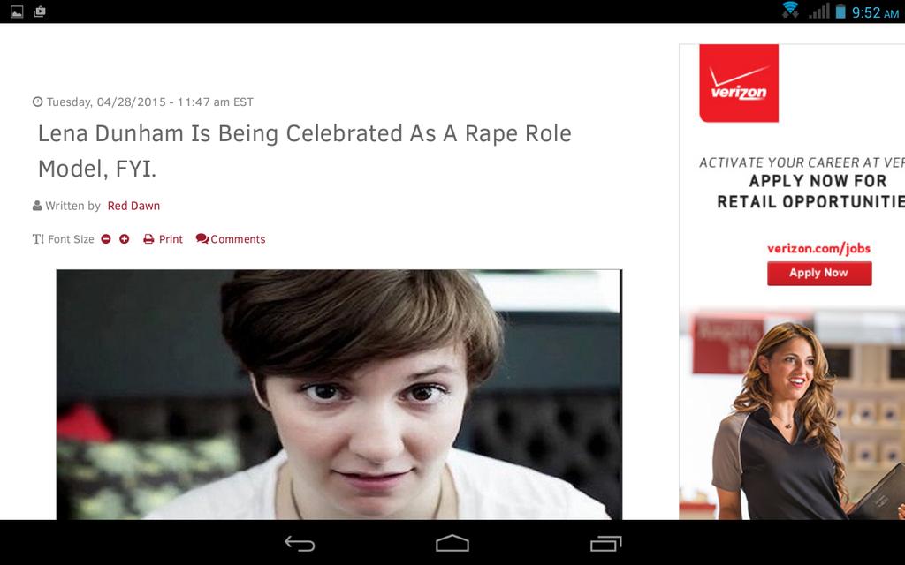
Task: Open the article's main photo
Action: tap(338, 395)
